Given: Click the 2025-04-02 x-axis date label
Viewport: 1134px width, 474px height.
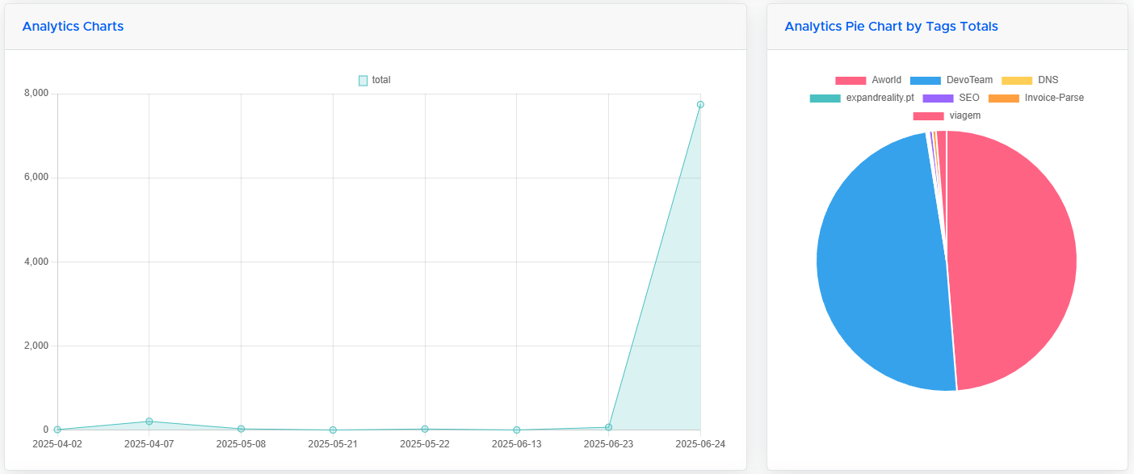Looking at the screenshot, I should click(x=57, y=444).
